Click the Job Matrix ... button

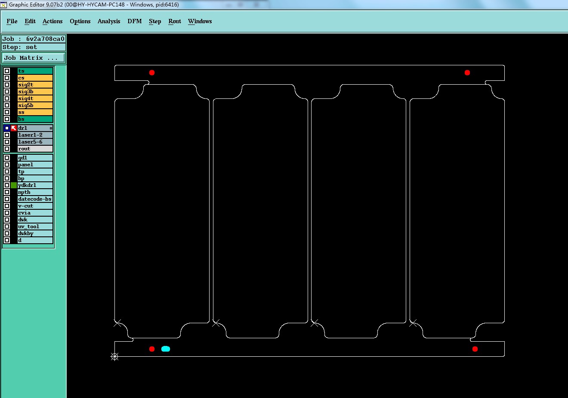[x=34, y=58]
